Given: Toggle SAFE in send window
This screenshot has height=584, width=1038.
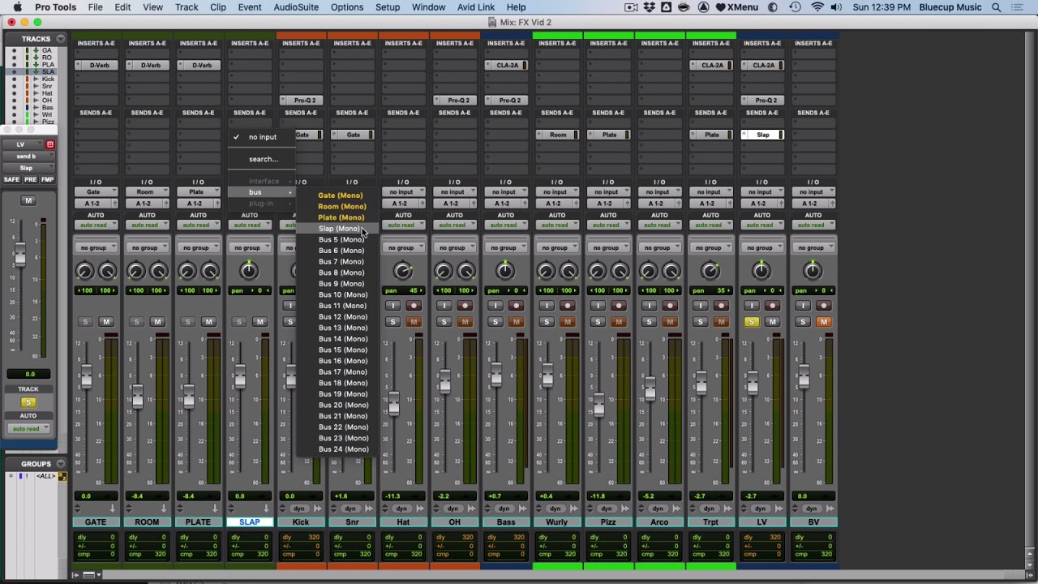Looking at the screenshot, I should 11,179.
